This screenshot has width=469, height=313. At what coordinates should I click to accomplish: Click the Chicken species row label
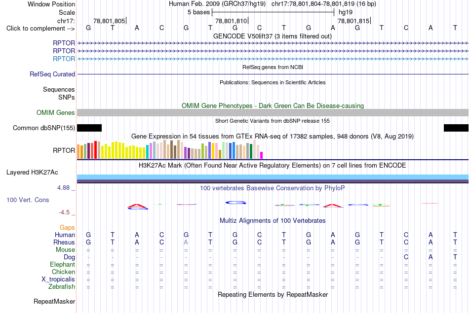pyautogui.click(x=63, y=272)
